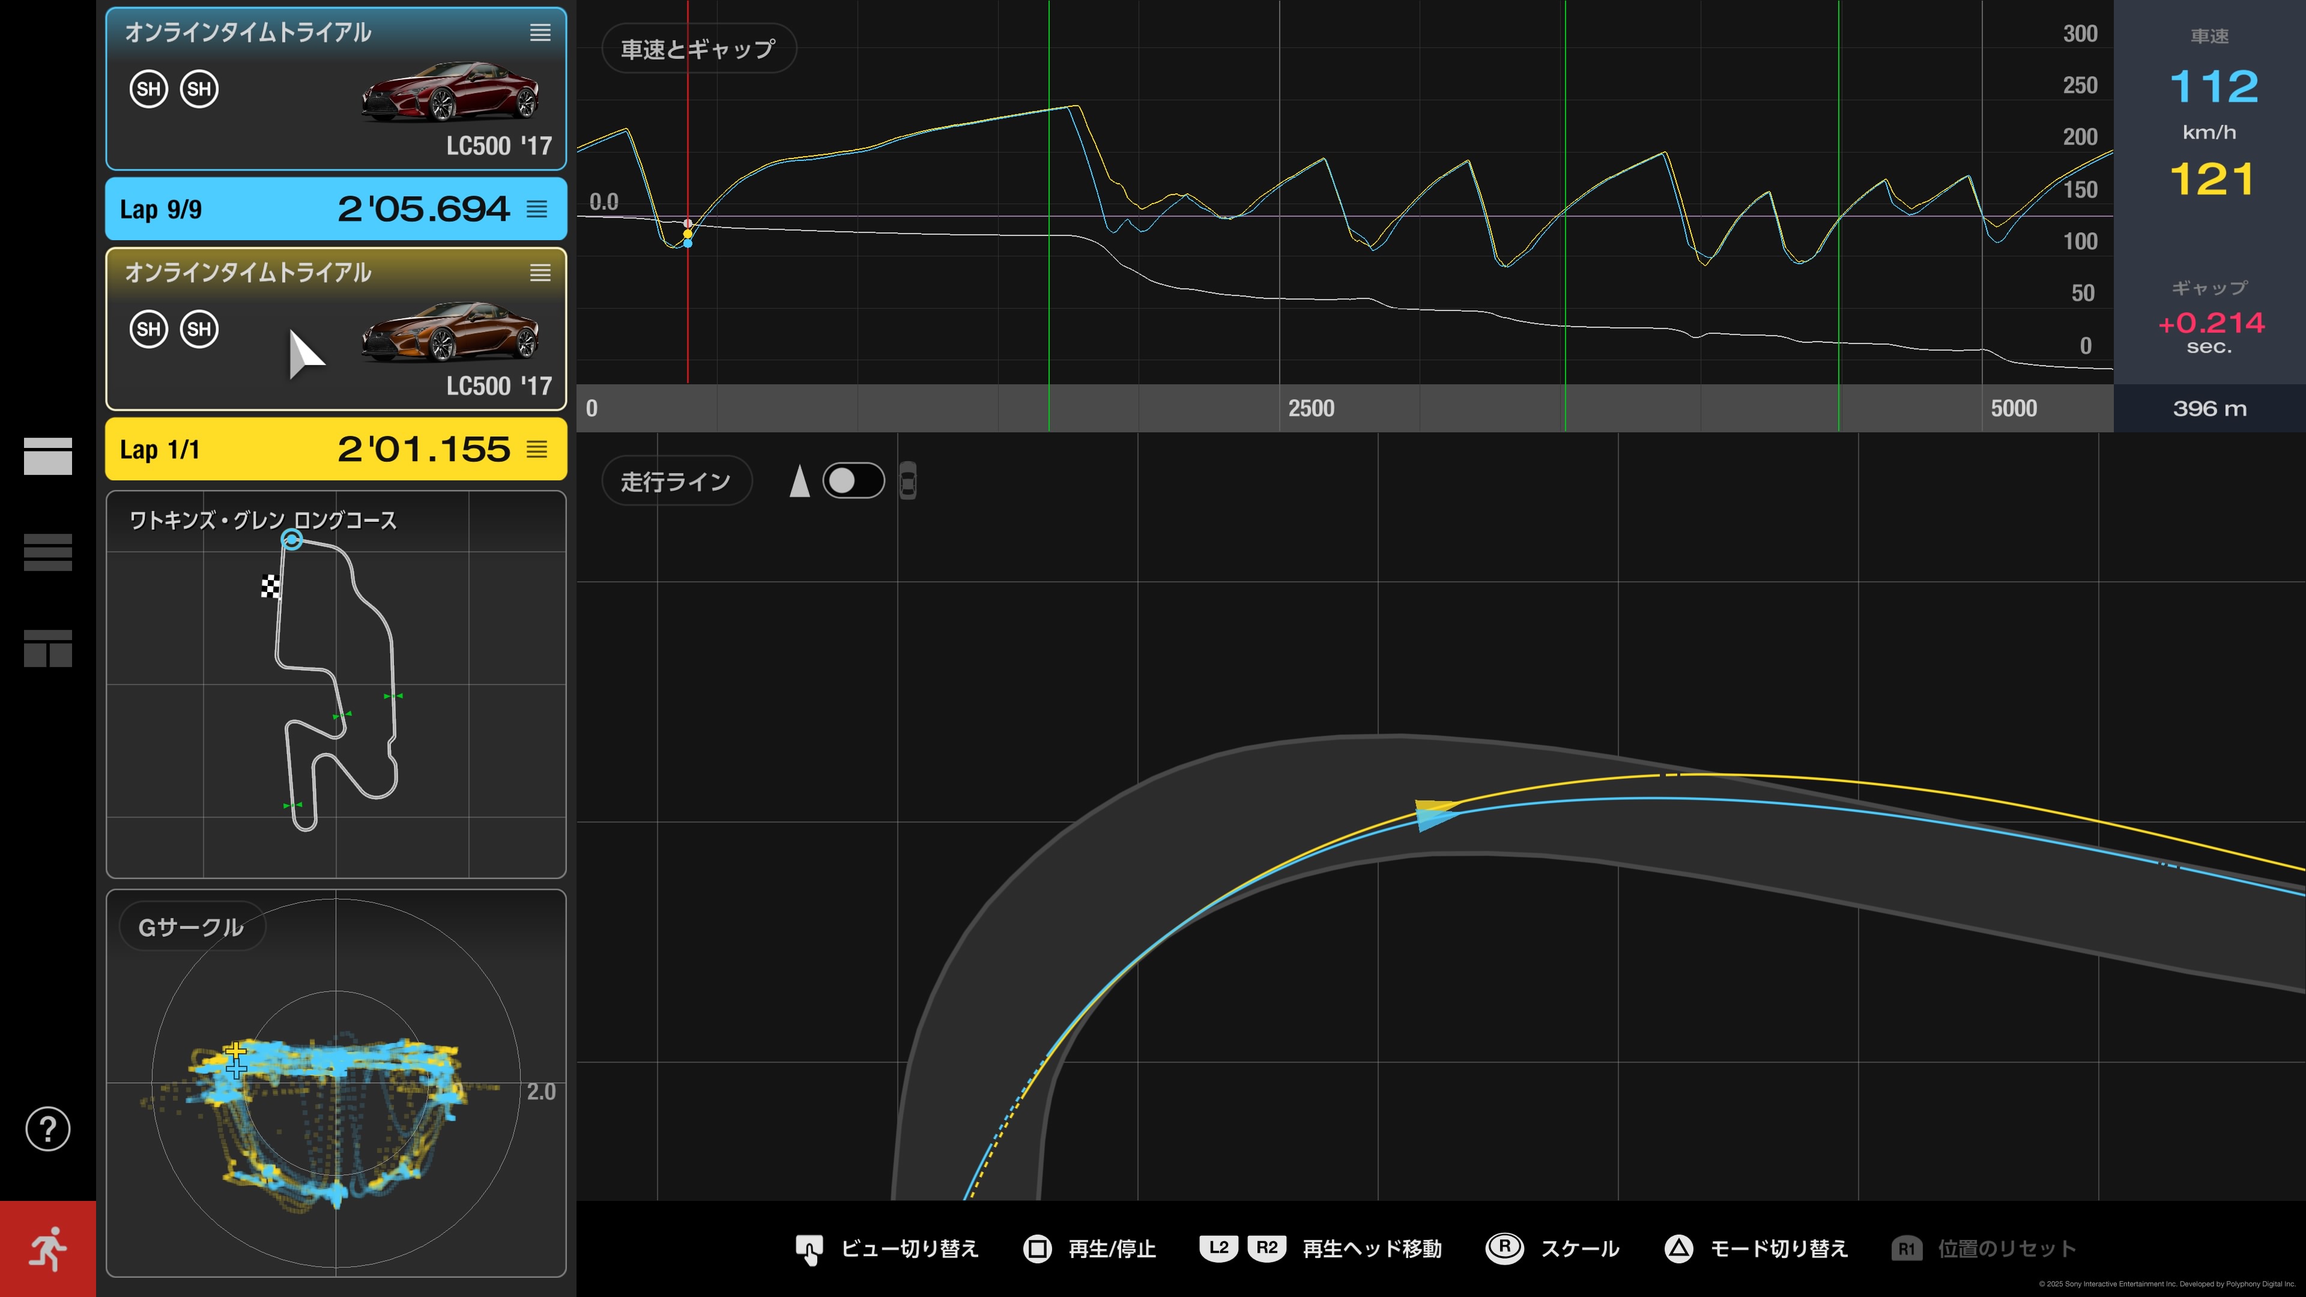Open menu on yellow Online Time Trial card
Screen dimensions: 2306x1297
click(x=540, y=273)
